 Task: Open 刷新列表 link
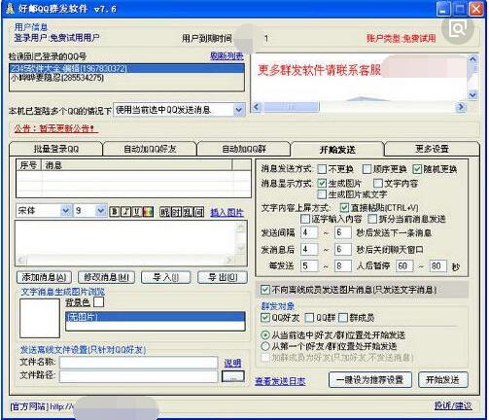(227, 56)
